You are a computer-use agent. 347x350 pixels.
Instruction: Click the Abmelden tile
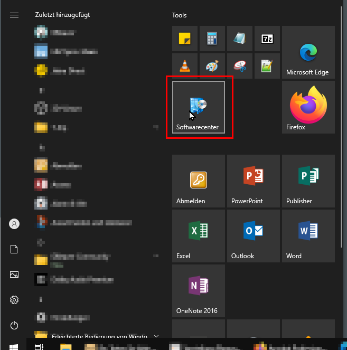pos(198,181)
